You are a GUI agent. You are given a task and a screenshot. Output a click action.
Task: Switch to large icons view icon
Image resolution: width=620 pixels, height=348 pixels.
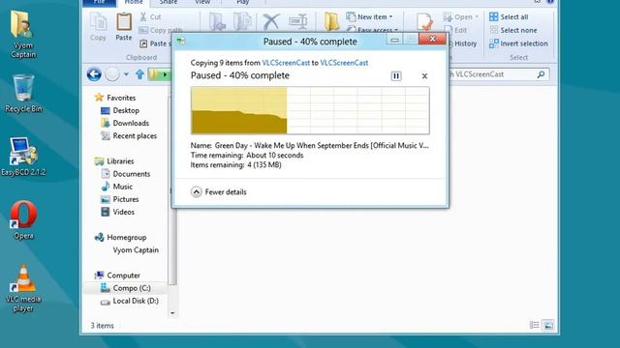pos(548,325)
